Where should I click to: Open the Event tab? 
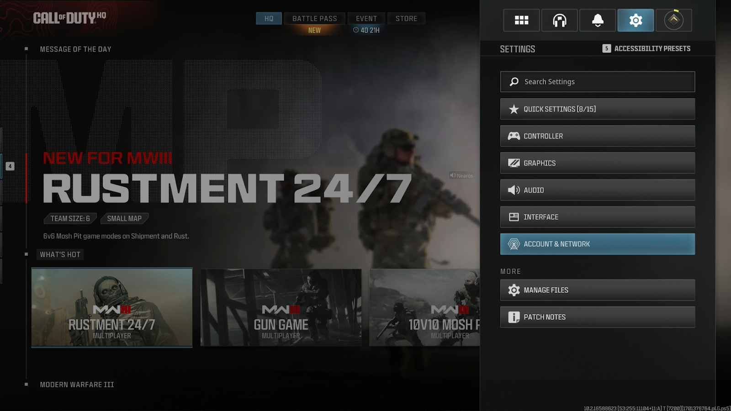(366, 18)
